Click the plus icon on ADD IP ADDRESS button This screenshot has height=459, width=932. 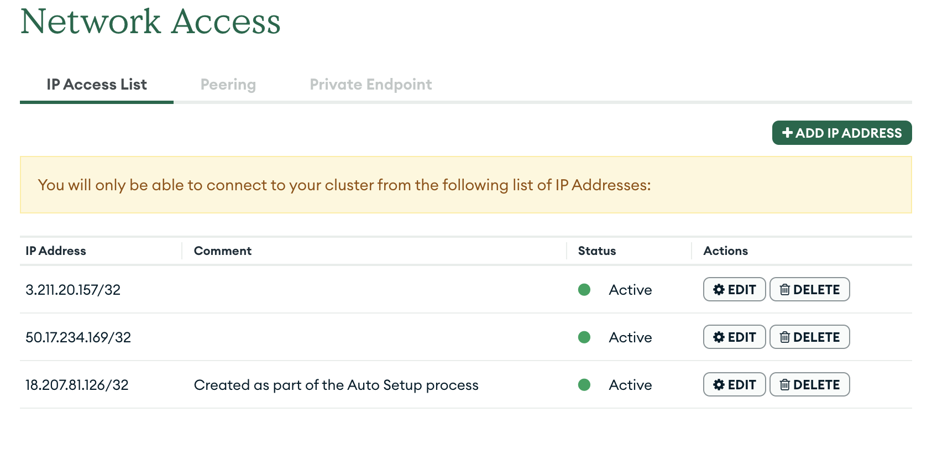(x=787, y=133)
